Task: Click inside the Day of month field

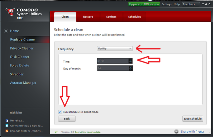Action: pyautogui.click(x=113, y=68)
